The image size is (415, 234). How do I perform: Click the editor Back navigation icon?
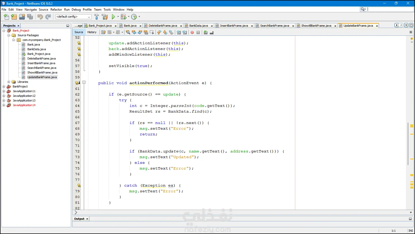110,32
